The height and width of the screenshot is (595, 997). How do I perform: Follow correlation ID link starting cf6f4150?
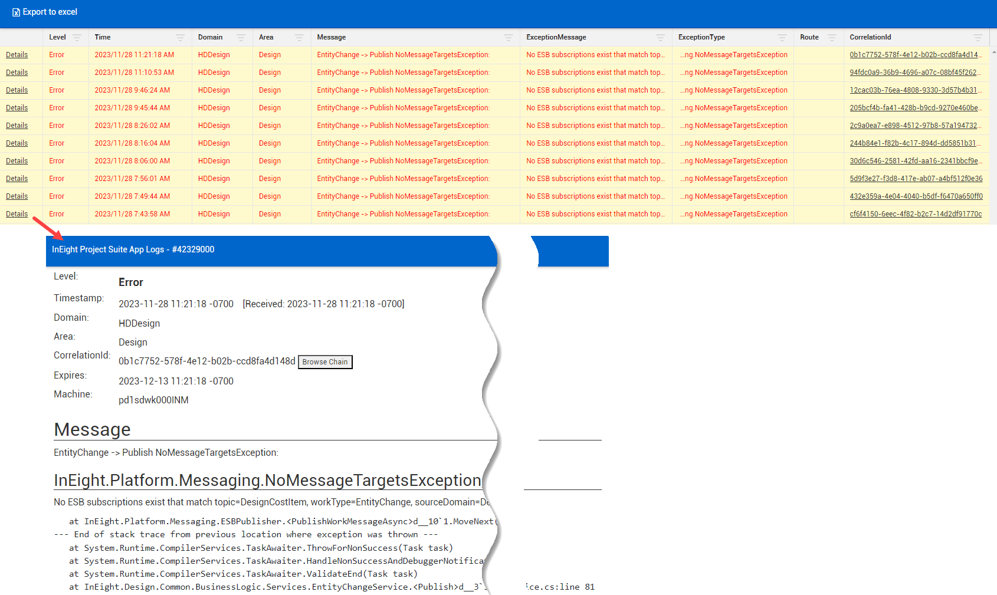coord(916,214)
